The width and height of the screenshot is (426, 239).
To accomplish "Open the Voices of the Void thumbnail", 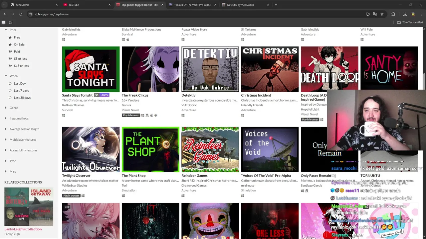I will [x=270, y=149].
